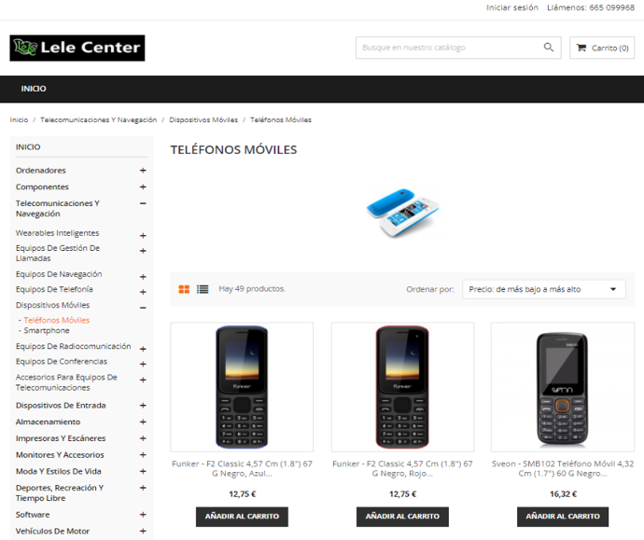Image resolution: width=644 pixels, height=540 pixels.
Task: Select Smartphone in the sidebar
Action: click(x=47, y=331)
